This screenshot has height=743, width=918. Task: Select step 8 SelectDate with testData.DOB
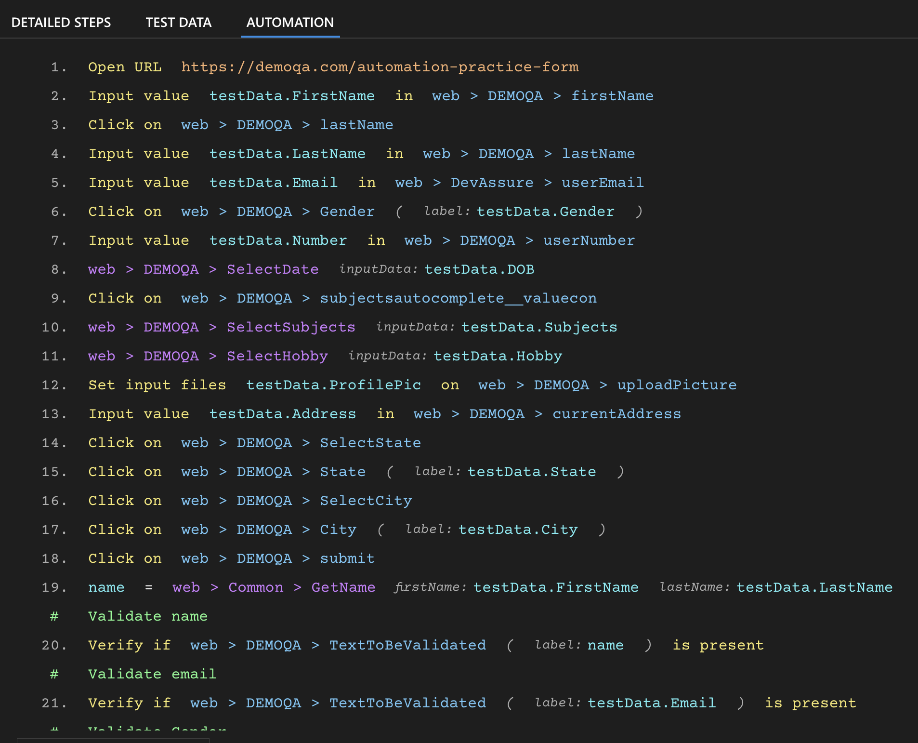[x=272, y=269]
